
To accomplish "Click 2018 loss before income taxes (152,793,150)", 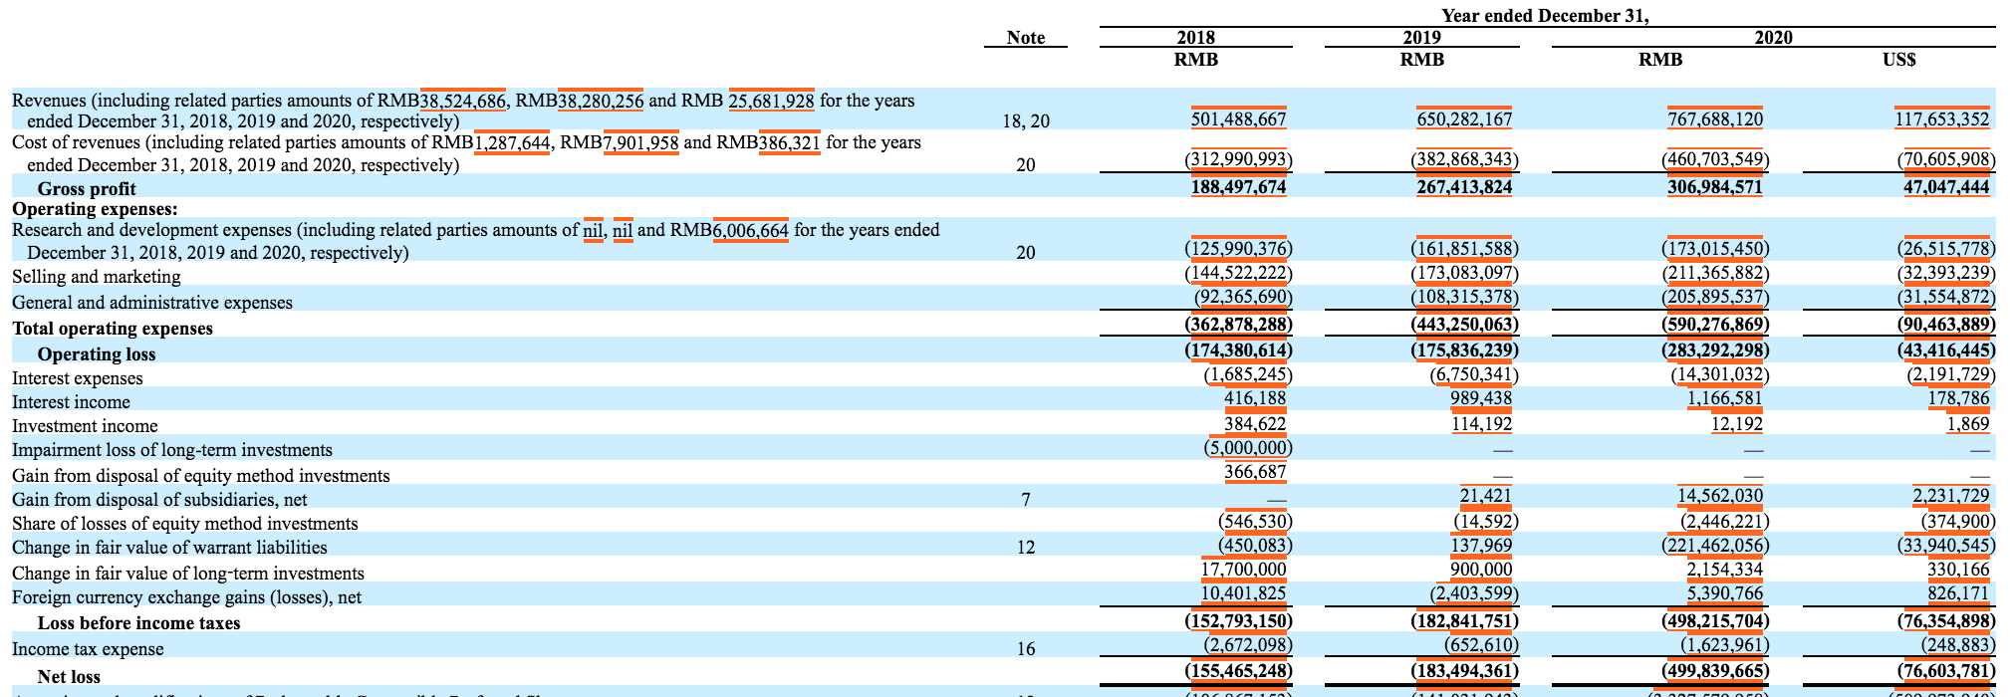I will click(1238, 620).
